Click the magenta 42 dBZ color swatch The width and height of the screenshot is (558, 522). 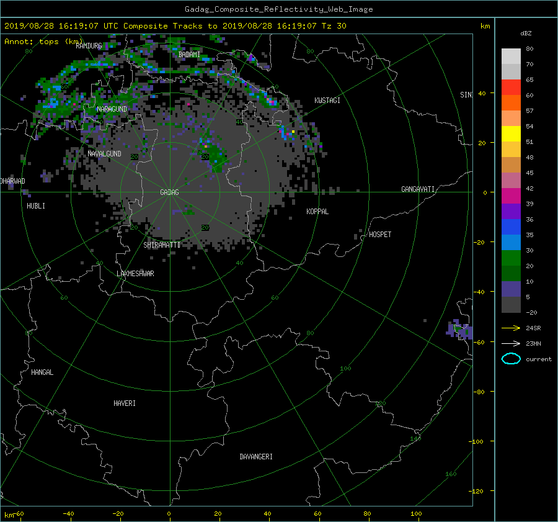511,196
